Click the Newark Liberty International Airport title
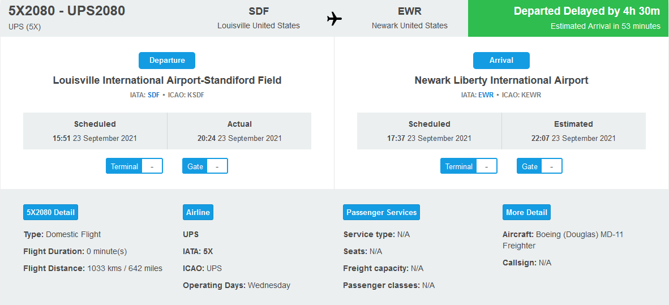Screen dimensions: 669x305 (501, 80)
